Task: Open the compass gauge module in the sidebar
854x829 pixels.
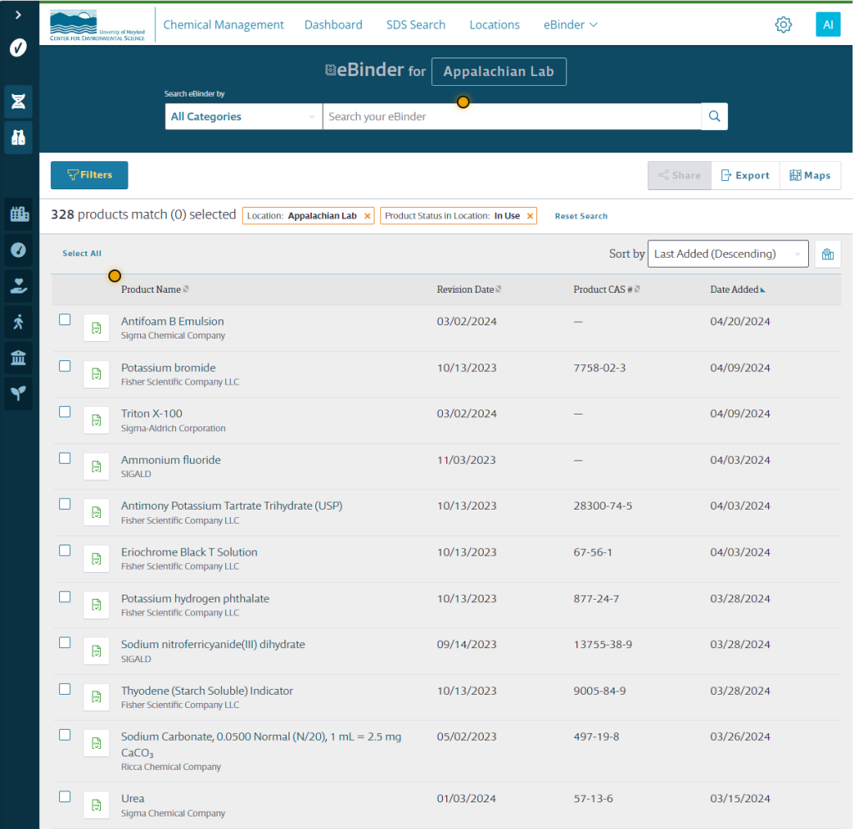Action: [18, 250]
